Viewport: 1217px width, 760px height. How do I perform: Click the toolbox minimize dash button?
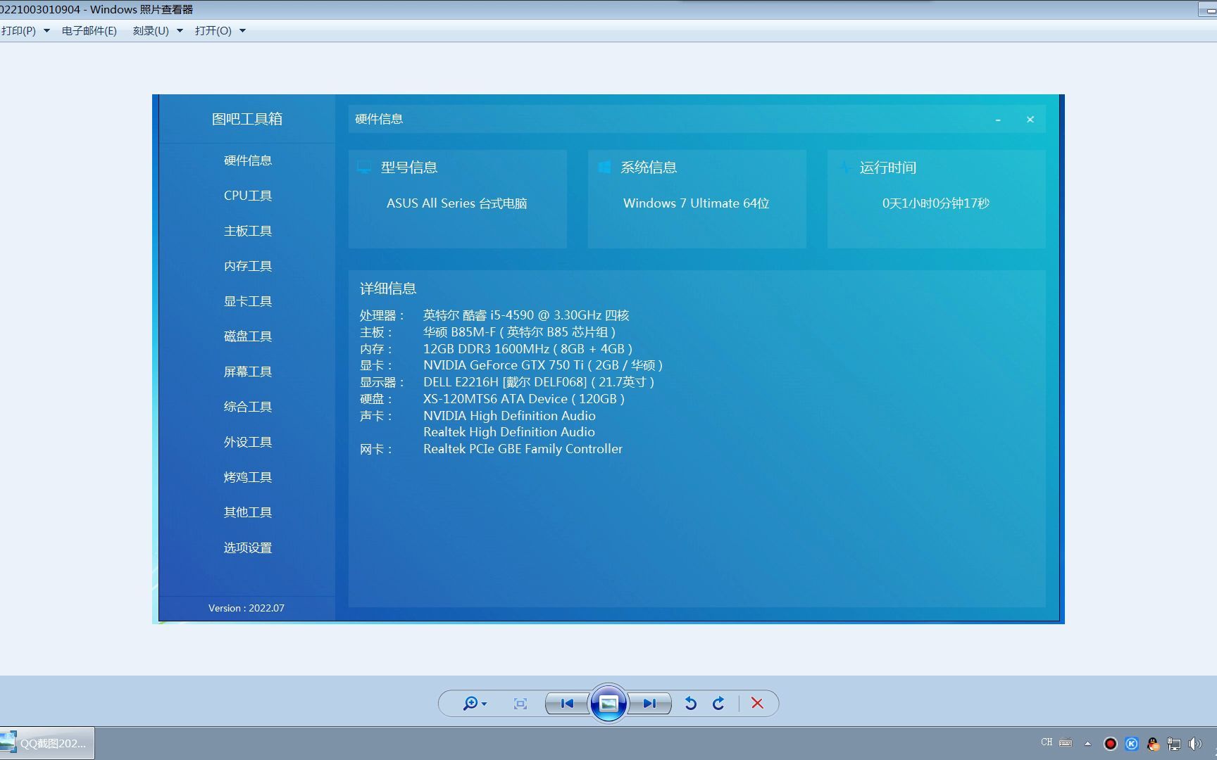(x=998, y=120)
